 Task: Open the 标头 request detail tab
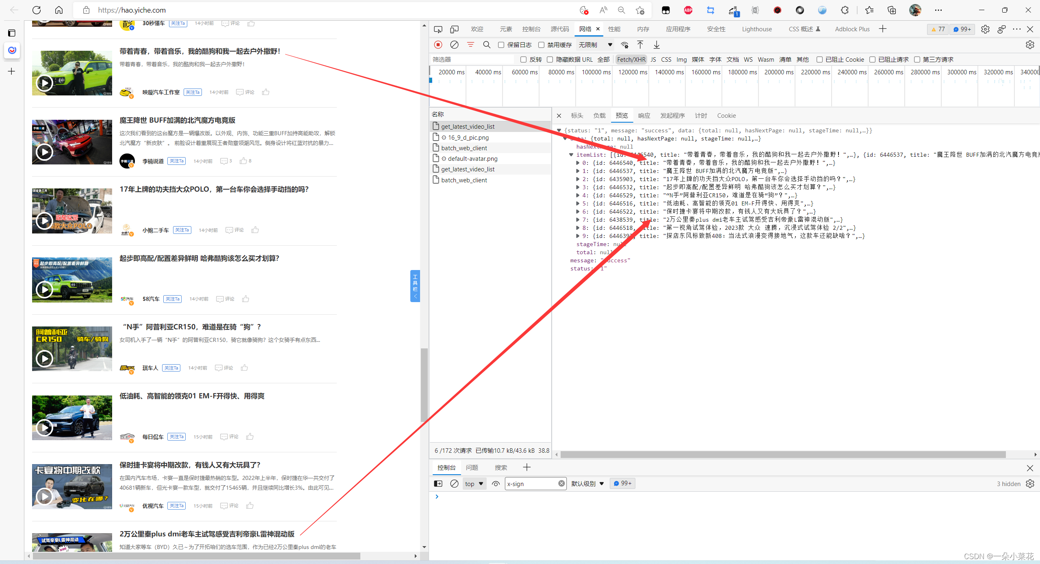click(x=577, y=116)
